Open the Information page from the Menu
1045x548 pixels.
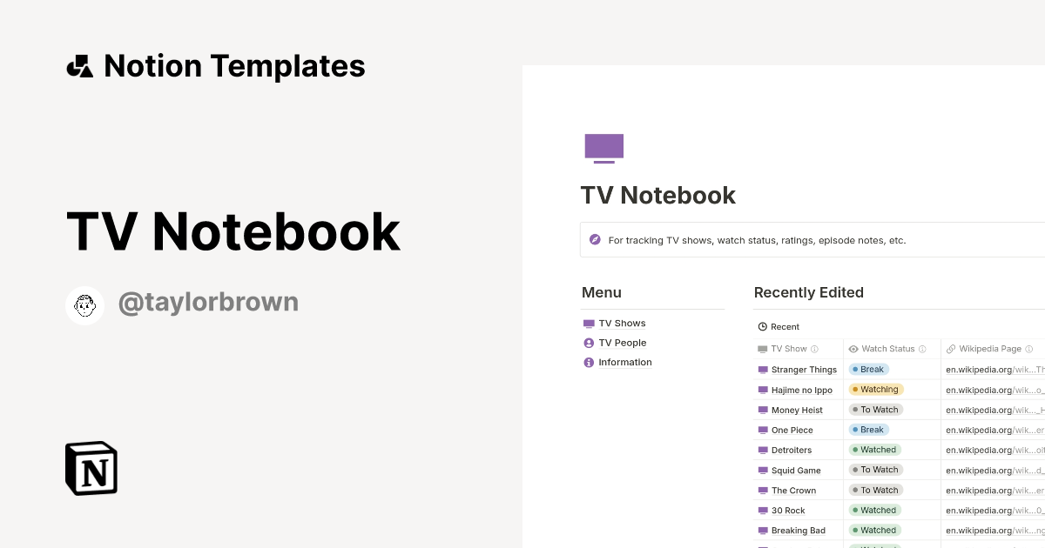(625, 362)
